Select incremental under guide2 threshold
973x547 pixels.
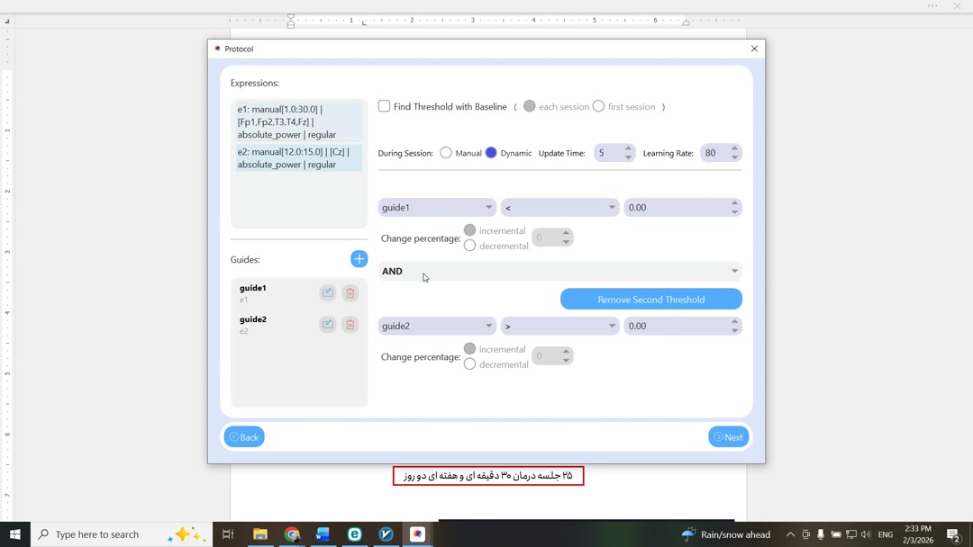point(469,349)
